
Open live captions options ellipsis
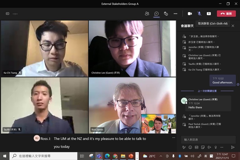pos(174,138)
